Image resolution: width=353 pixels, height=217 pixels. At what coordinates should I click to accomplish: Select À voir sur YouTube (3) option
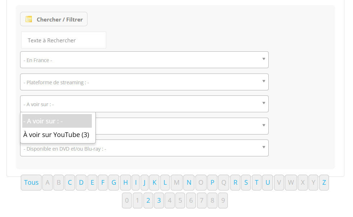click(x=56, y=135)
